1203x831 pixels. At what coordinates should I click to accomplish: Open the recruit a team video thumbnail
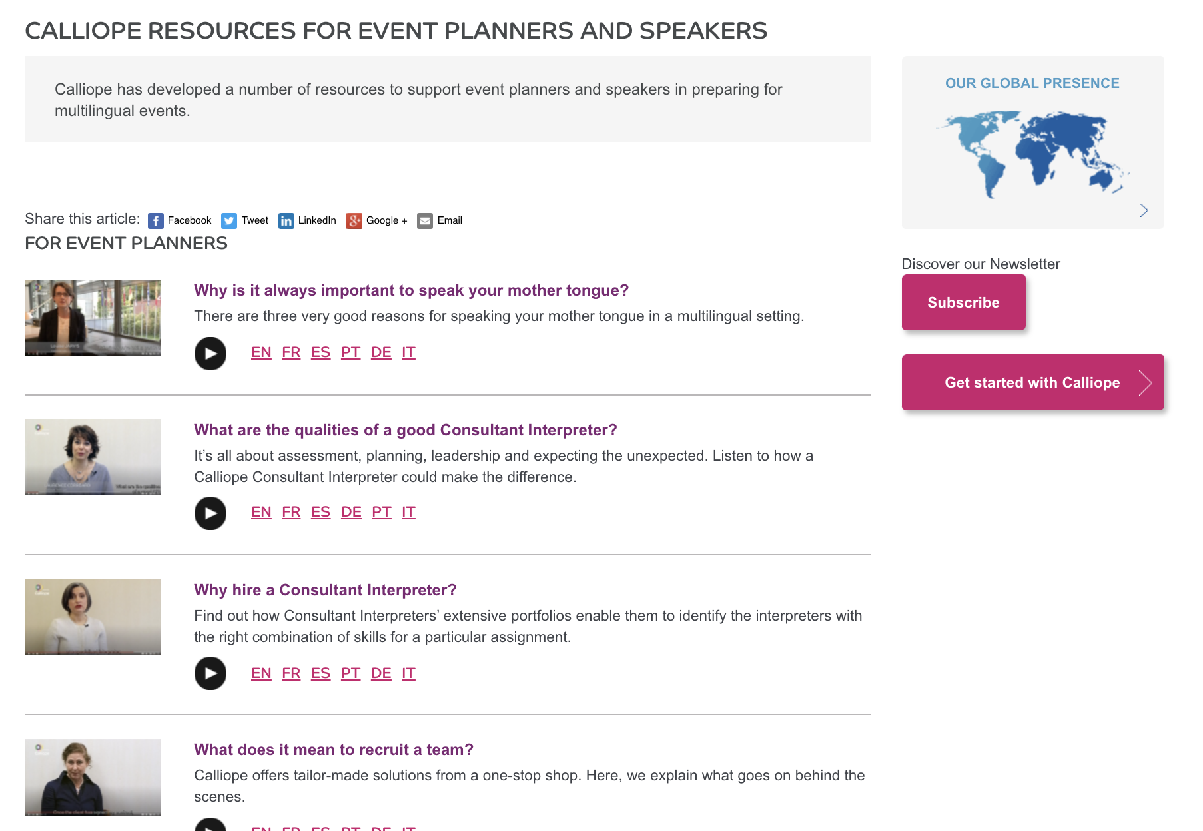[93, 777]
